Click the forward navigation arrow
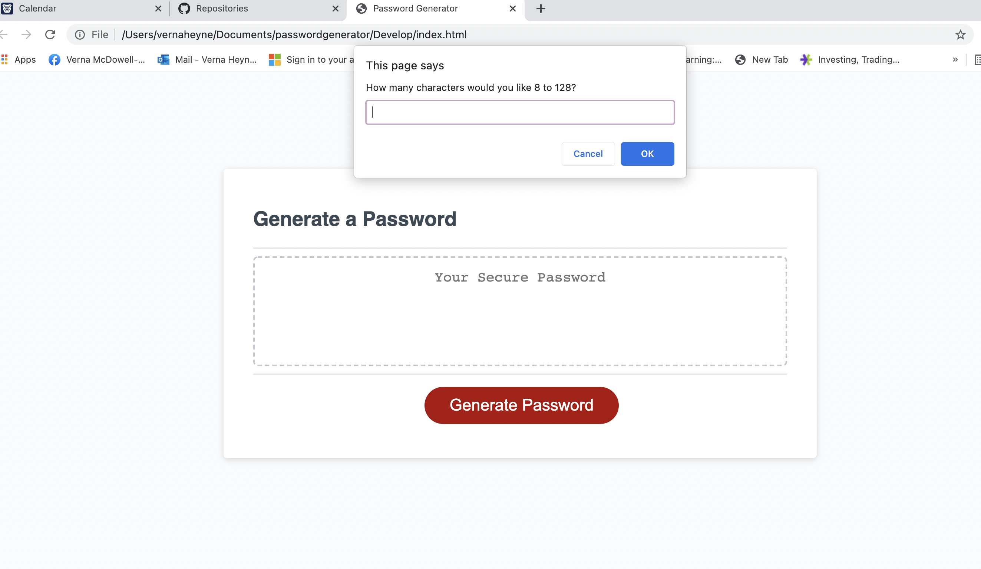Viewport: 981px width, 569px height. click(26, 34)
